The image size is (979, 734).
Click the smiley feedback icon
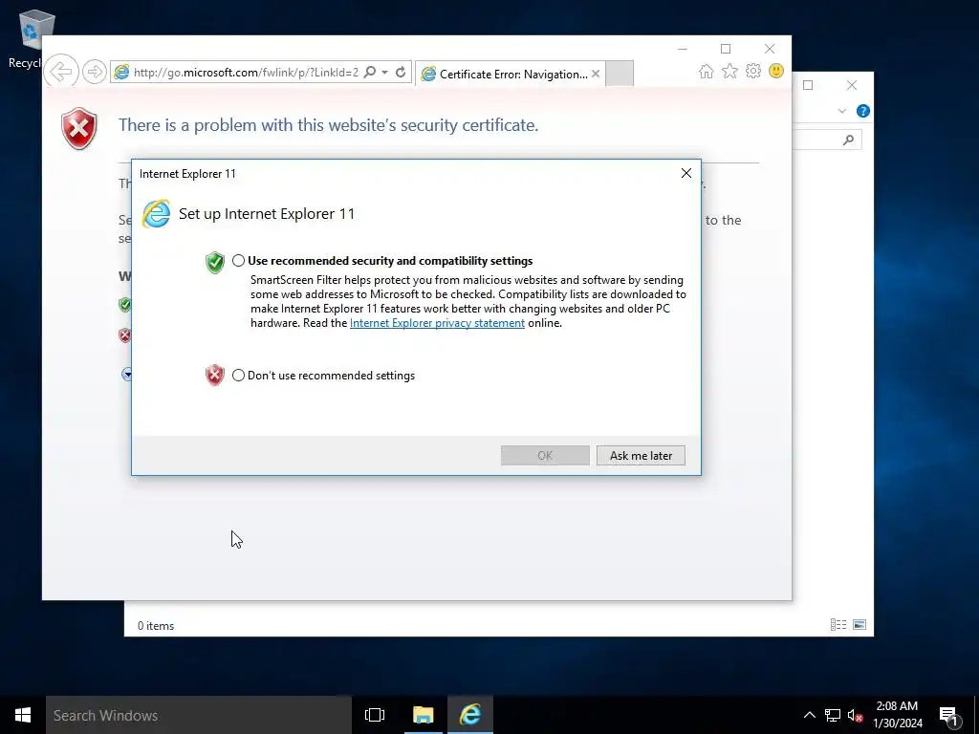[x=776, y=71]
